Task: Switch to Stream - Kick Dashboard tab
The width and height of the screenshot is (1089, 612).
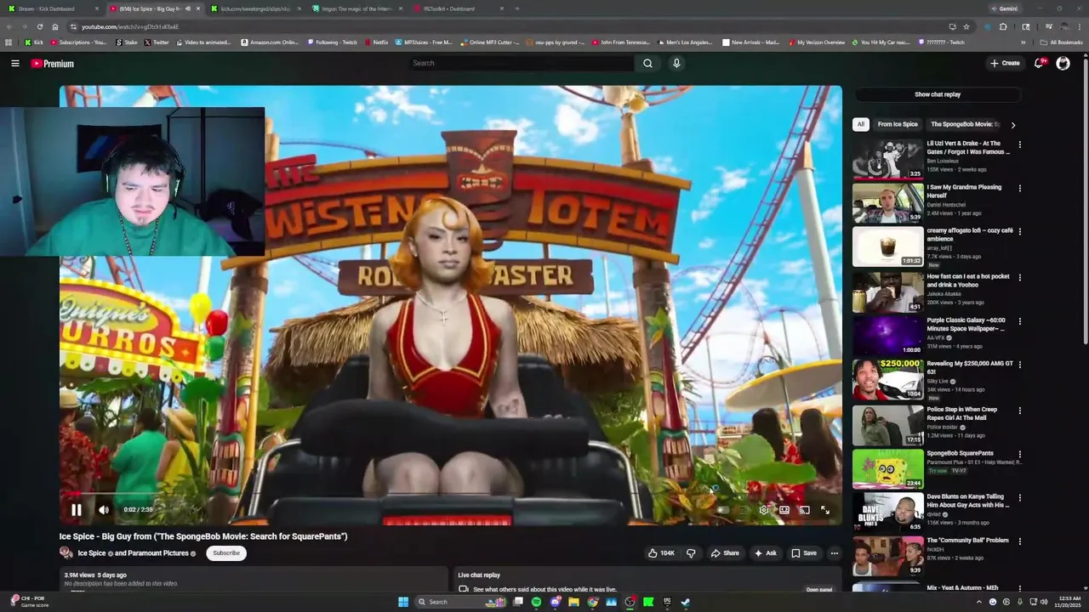Action: point(51,8)
